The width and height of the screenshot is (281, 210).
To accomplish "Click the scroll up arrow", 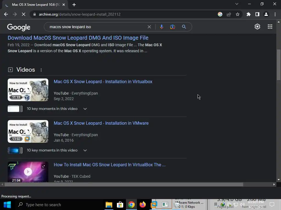I will click(279, 22).
